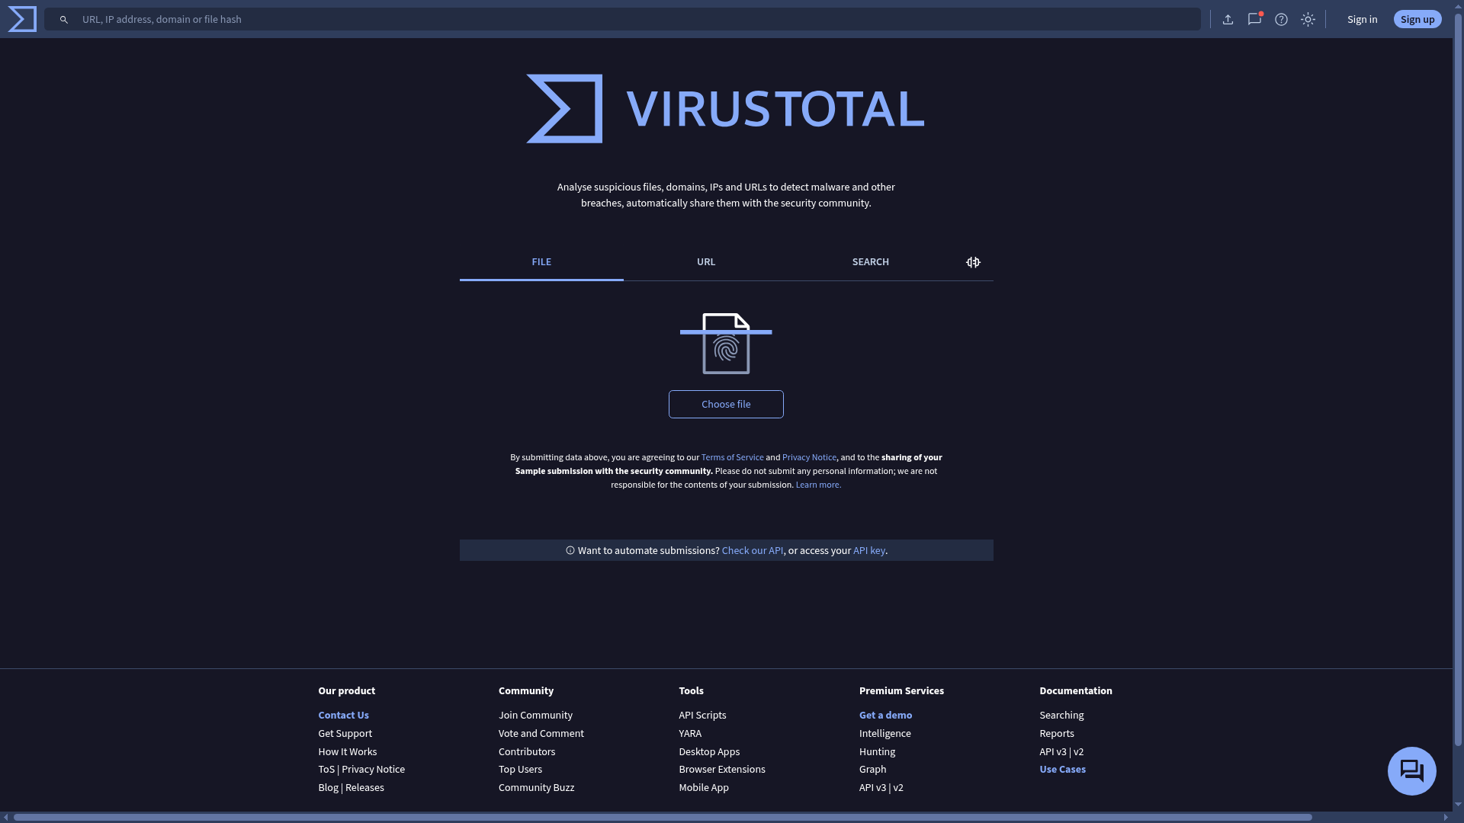Screen dimensions: 1464x823
Task: Click the scroll left arrow at bottom
Action: (6, 818)
